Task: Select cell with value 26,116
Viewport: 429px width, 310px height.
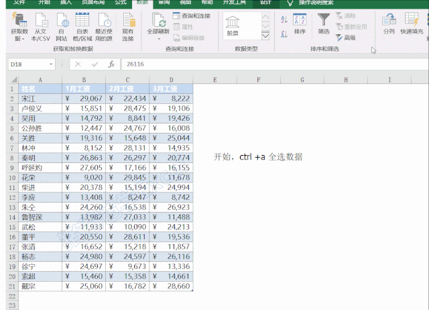Action: pos(172,256)
